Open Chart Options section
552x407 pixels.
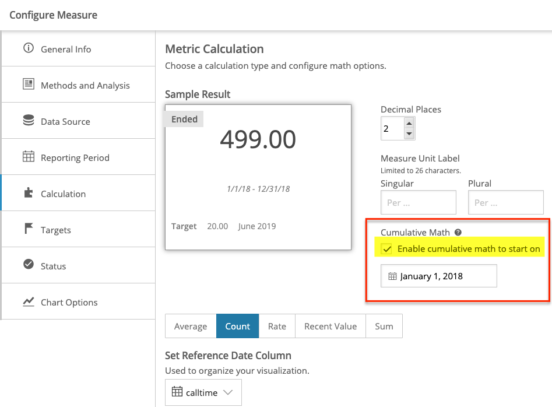(x=79, y=301)
